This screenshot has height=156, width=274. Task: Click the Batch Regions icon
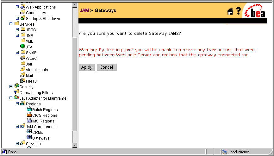point(29,109)
